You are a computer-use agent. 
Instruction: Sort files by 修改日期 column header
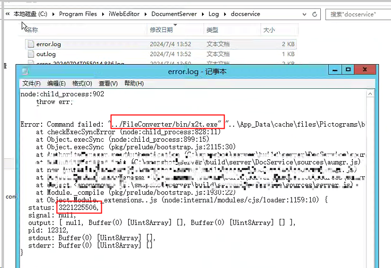(175, 30)
